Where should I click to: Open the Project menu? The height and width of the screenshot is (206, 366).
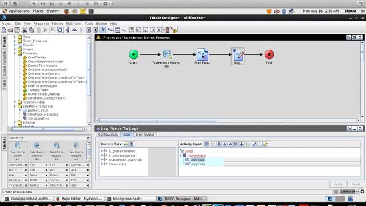coord(6,23)
